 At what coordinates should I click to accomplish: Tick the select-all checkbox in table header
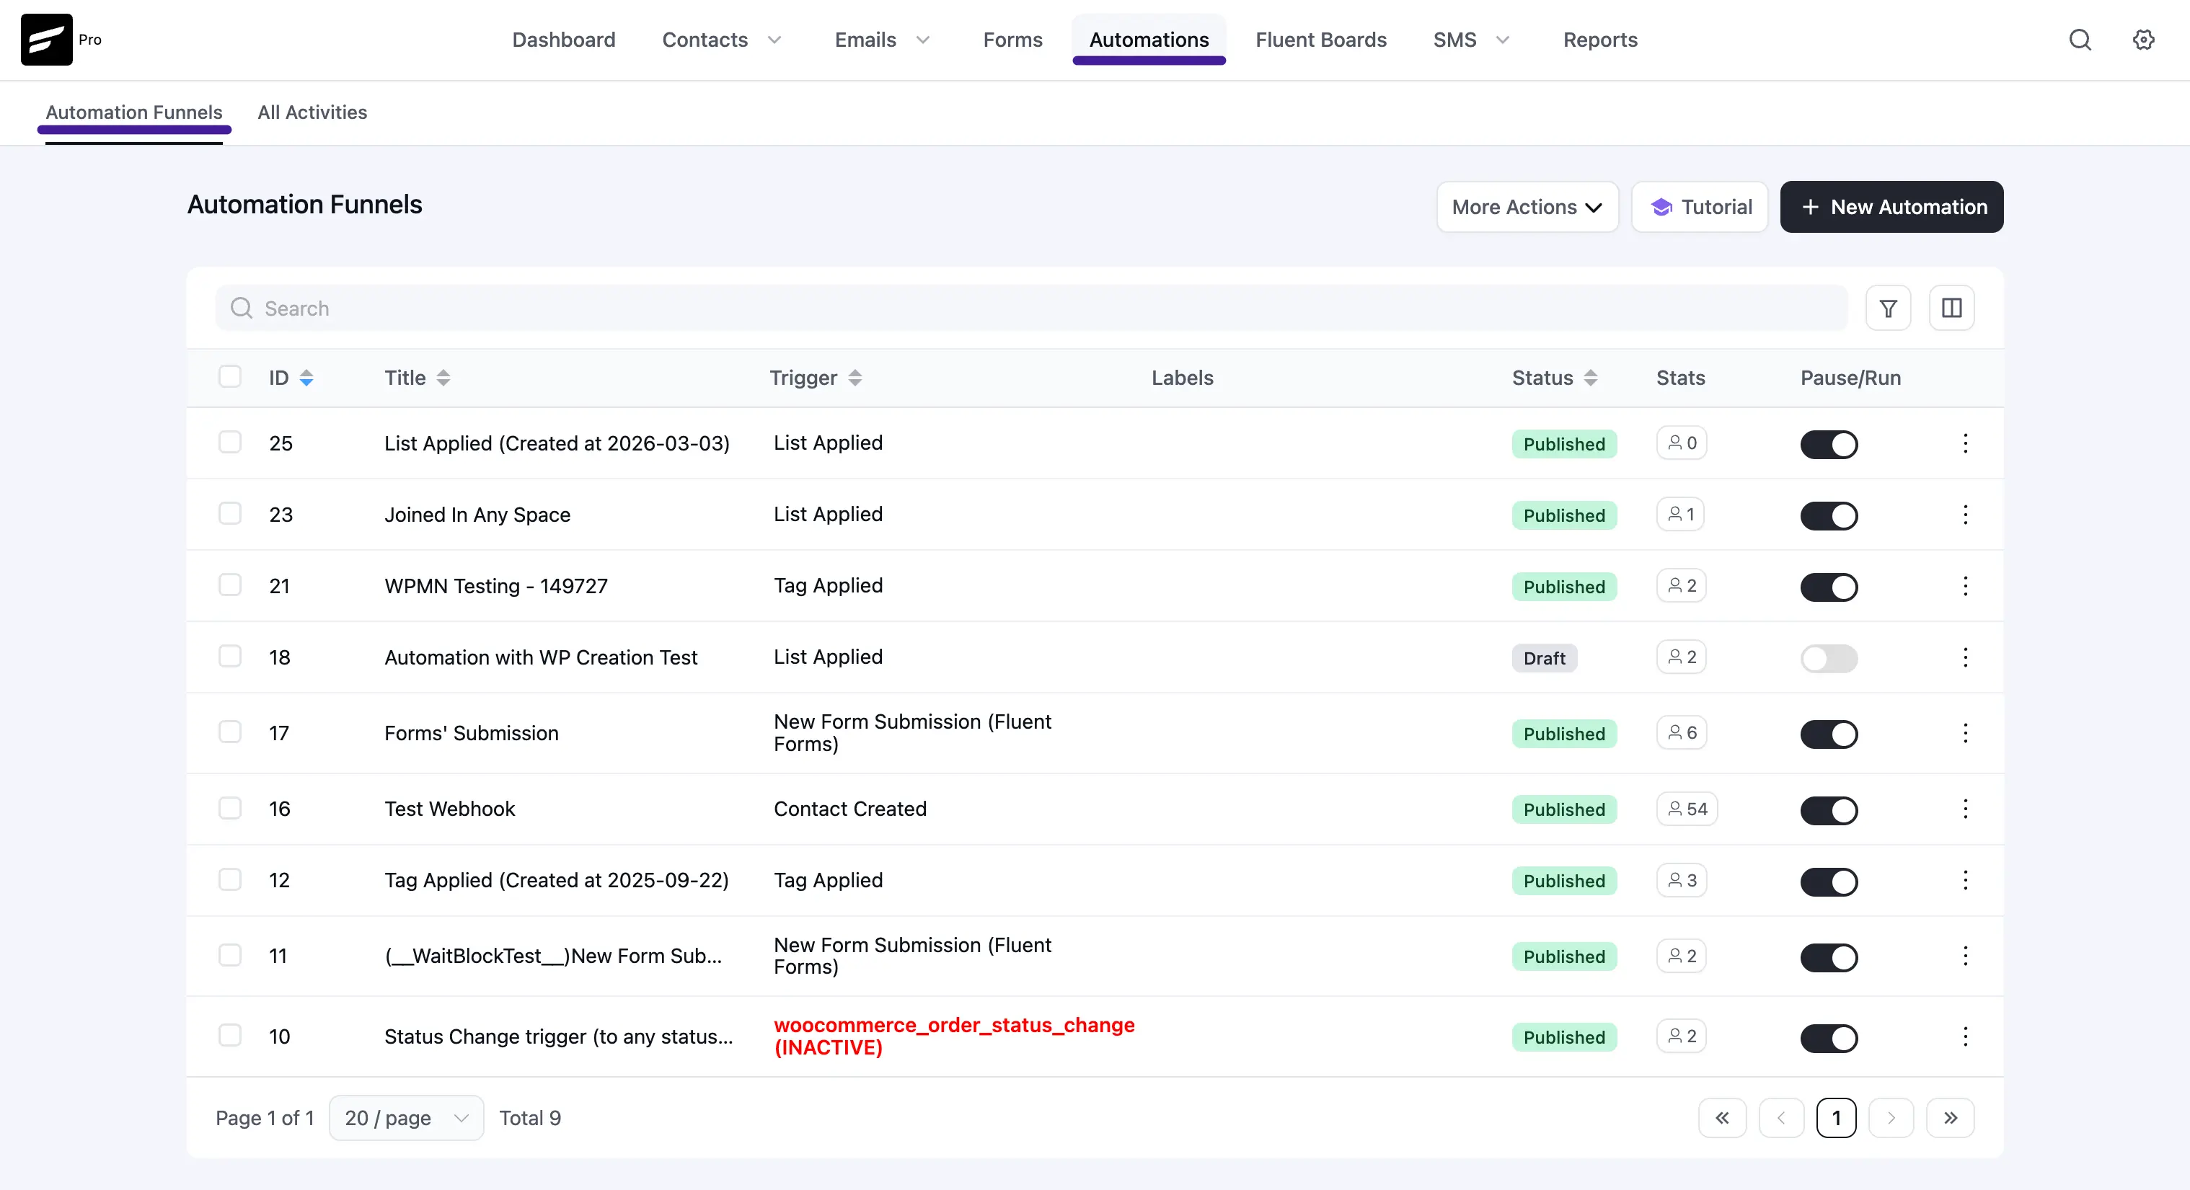229,376
